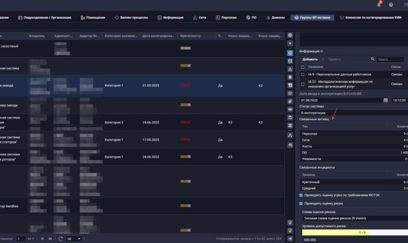Jump to the last page arrow

point(50,239)
